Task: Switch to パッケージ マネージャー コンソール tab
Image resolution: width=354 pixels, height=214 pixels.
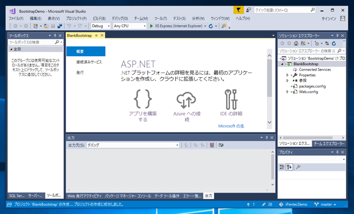Action: pyautogui.click(x=128, y=196)
